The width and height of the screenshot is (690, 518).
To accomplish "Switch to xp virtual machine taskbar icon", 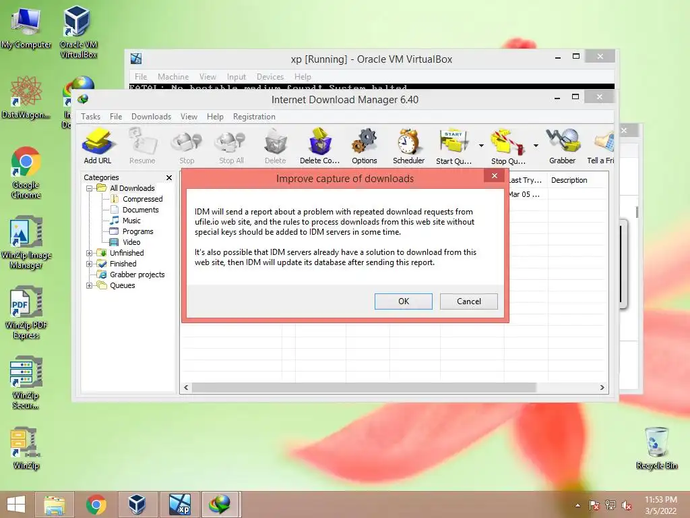I will [x=180, y=505].
